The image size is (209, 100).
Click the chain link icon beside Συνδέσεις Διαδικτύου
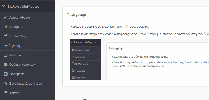(x=5, y=83)
